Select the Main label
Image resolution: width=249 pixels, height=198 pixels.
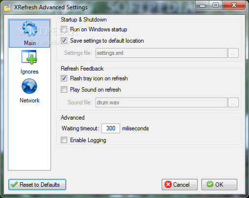click(30, 43)
